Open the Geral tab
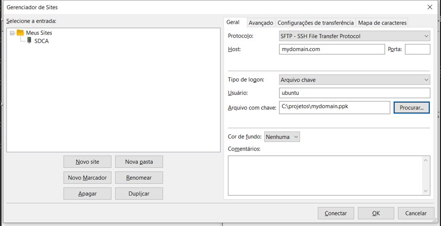The image size is (441, 226). [x=233, y=22]
